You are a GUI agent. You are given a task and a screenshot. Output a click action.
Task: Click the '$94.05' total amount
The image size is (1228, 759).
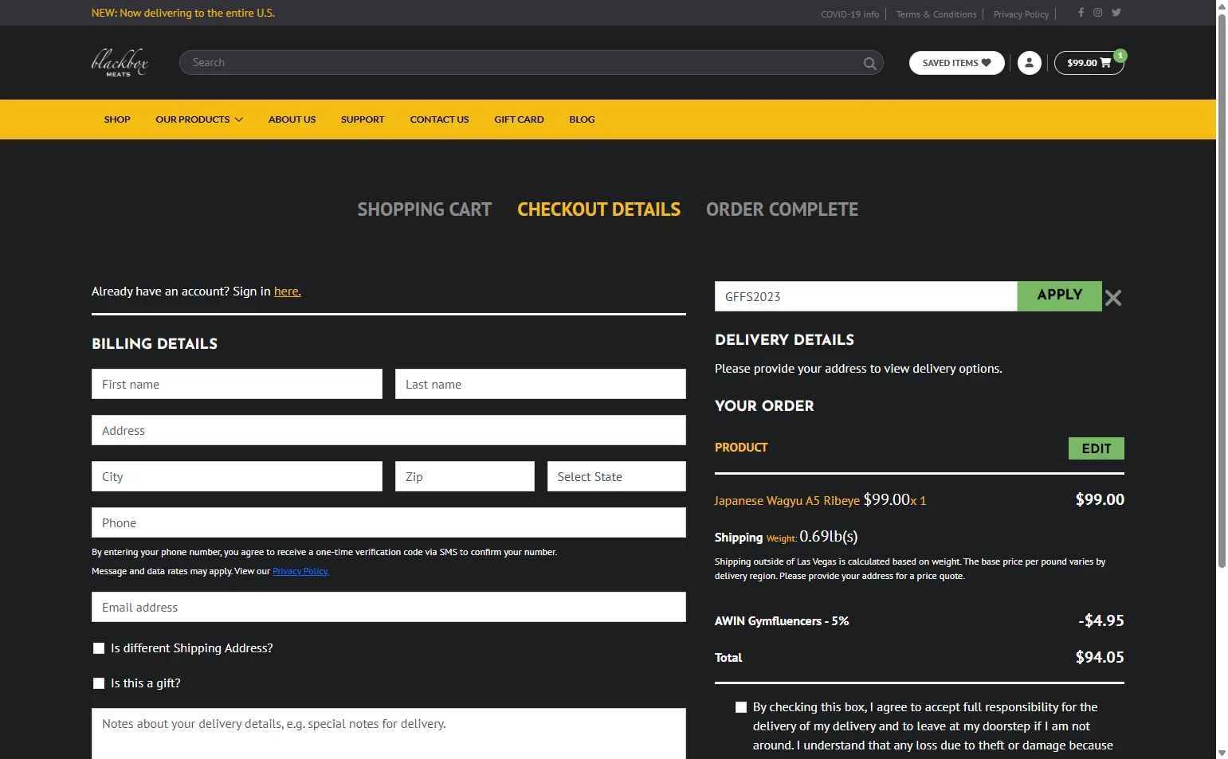click(1100, 657)
